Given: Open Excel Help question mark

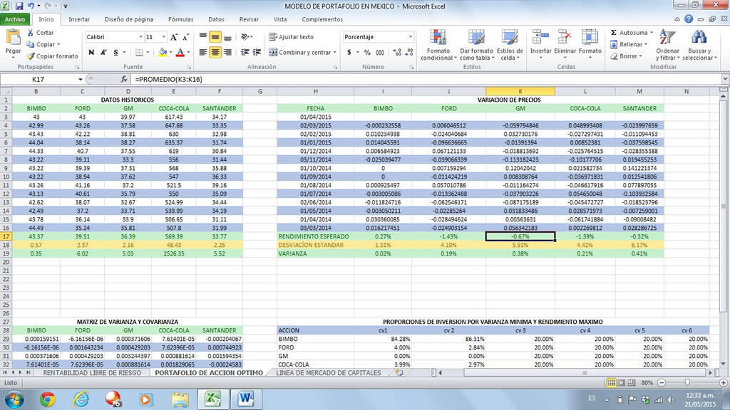Looking at the screenshot, I should tap(689, 19).
